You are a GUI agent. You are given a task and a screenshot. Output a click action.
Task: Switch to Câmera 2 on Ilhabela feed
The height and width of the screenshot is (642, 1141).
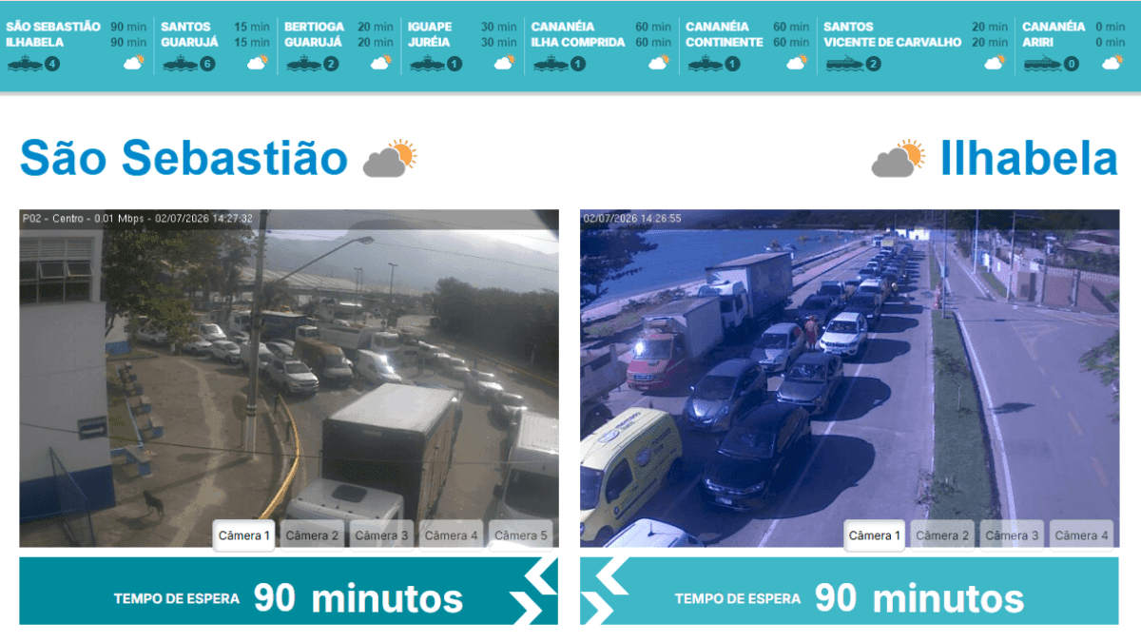tap(942, 535)
